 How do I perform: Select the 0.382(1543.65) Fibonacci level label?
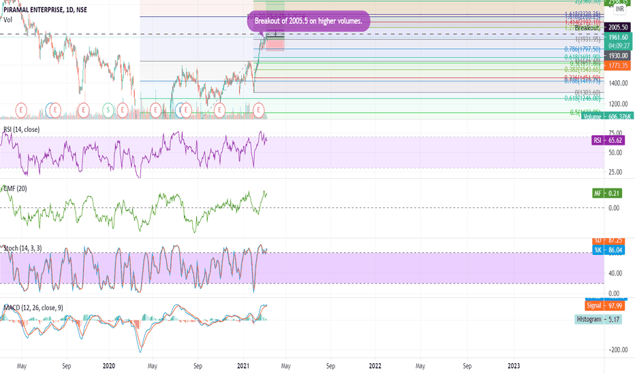coord(583,69)
